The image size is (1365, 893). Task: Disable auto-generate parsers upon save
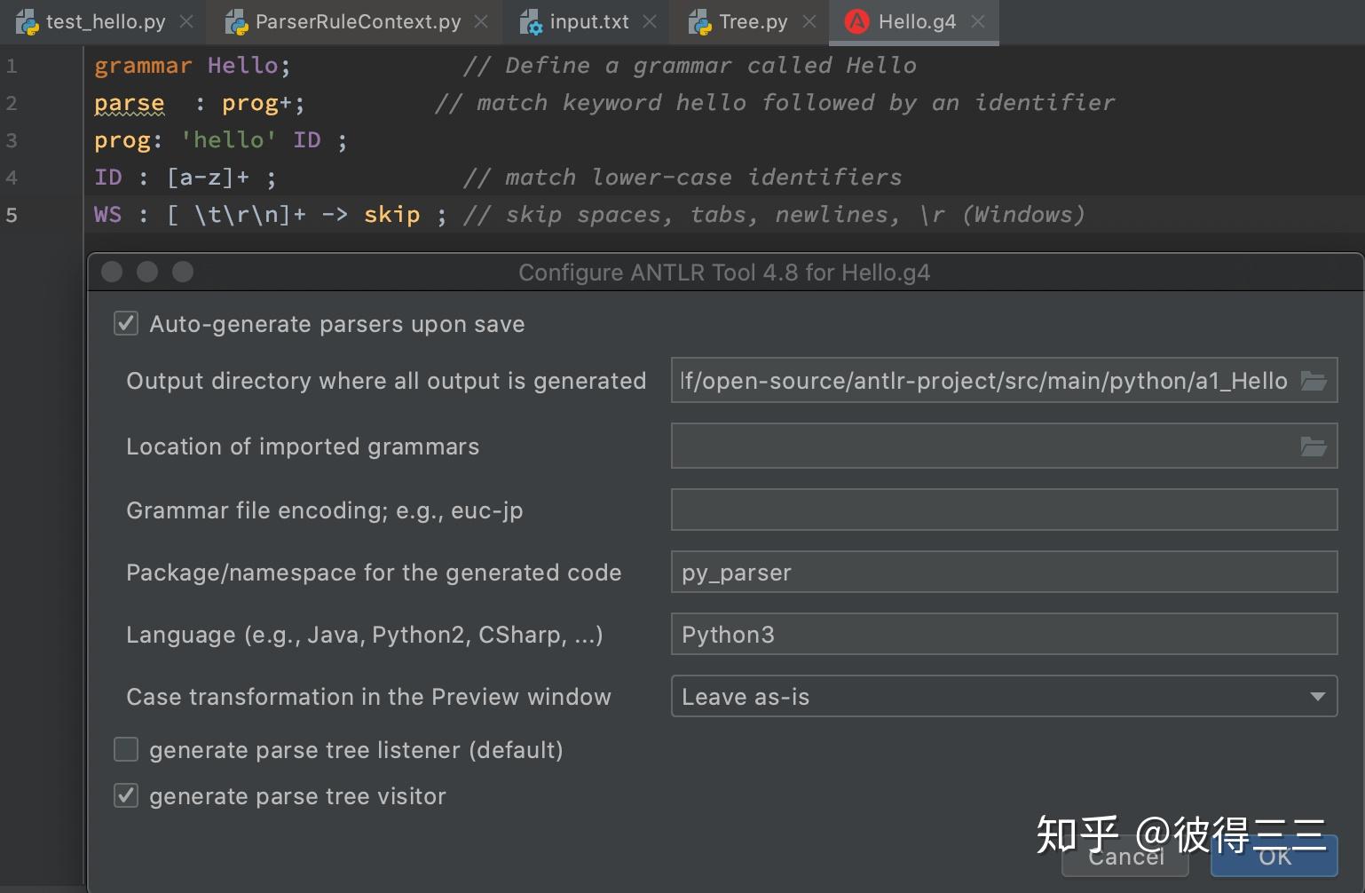click(x=125, y=323)
